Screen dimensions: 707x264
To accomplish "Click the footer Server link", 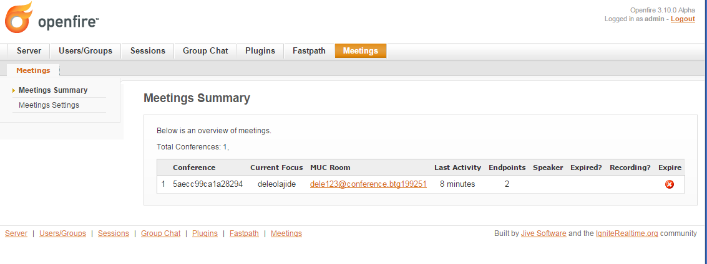I will point(16,233).
